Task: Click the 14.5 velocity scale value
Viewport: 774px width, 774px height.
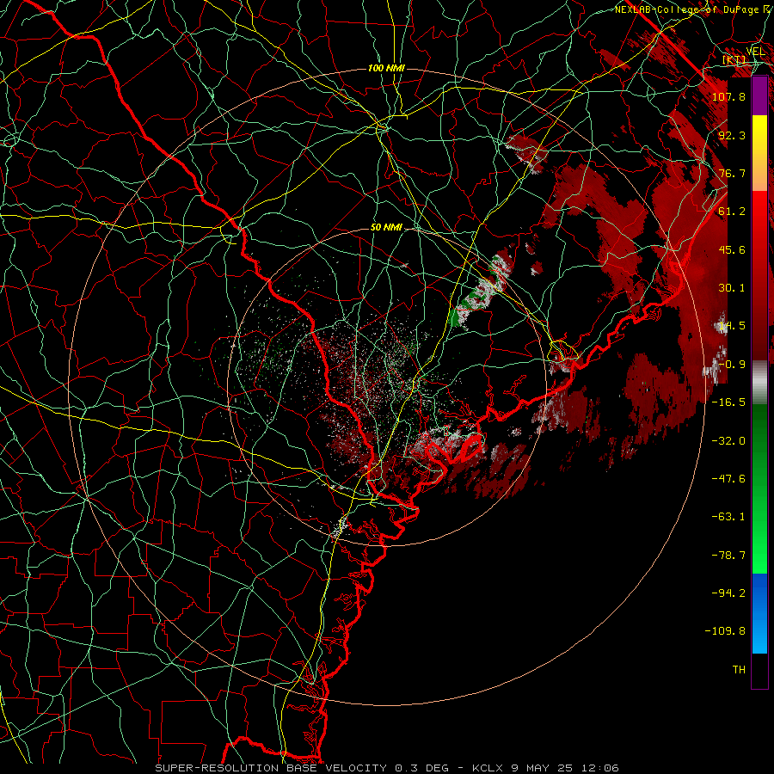Action: [x=732, y=326]
